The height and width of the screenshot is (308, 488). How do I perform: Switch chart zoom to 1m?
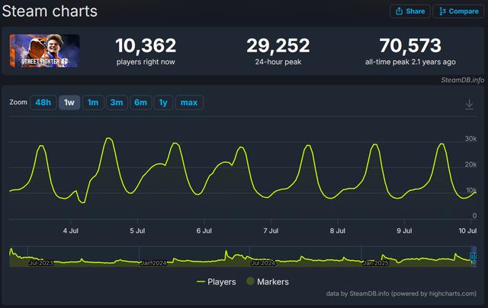(x=93, y=103)
